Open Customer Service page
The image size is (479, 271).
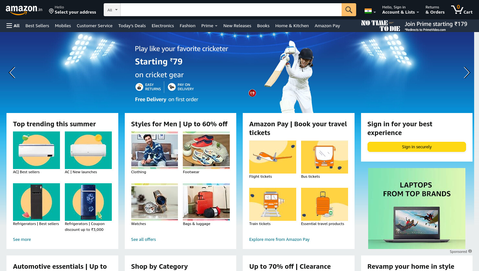coord(95,26)
